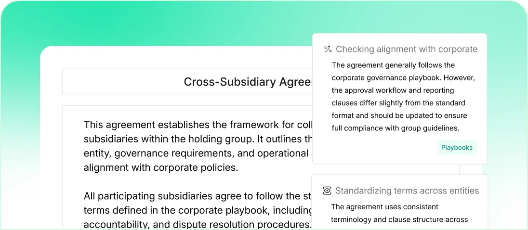Click the line 'full compliance with group guidelines.'
This screenshot has width=528, height=230.
pos(395,128)
